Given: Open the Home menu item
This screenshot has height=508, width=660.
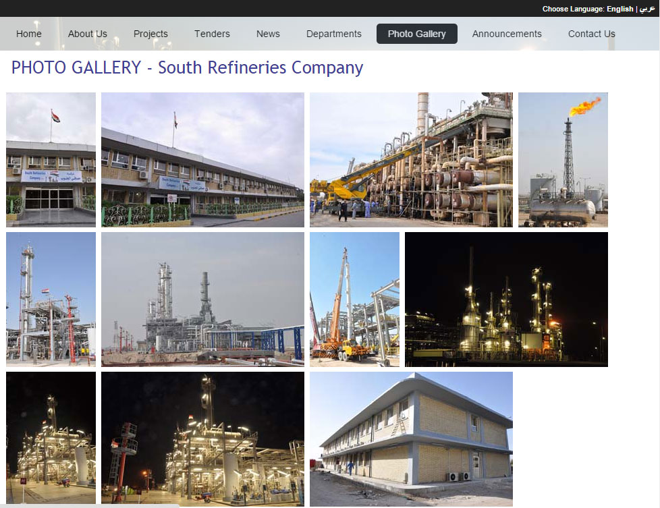Looking at the screenshot, I should pyautogui.click(x=29, y=34).
